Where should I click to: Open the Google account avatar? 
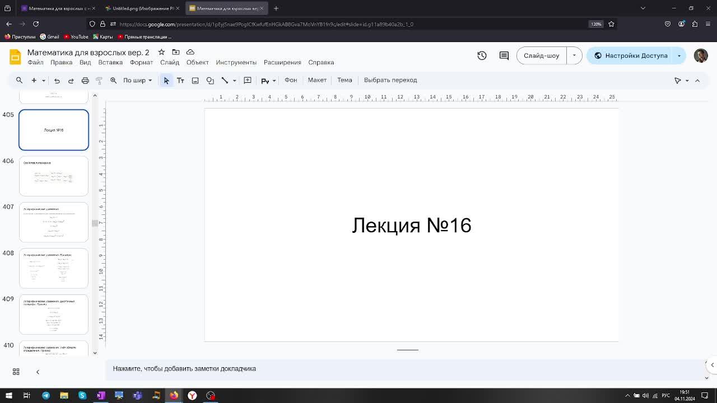pyautogui.click(x=701, y=55)
